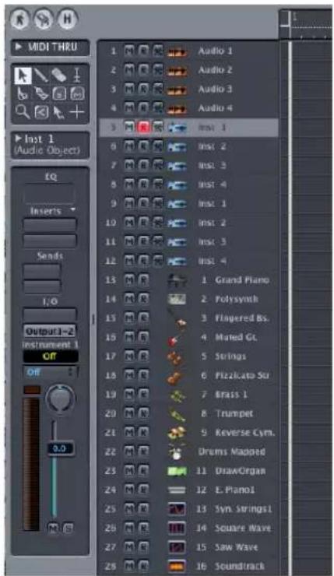Mute track 25 Syn. Strings1

coord(129,509)
